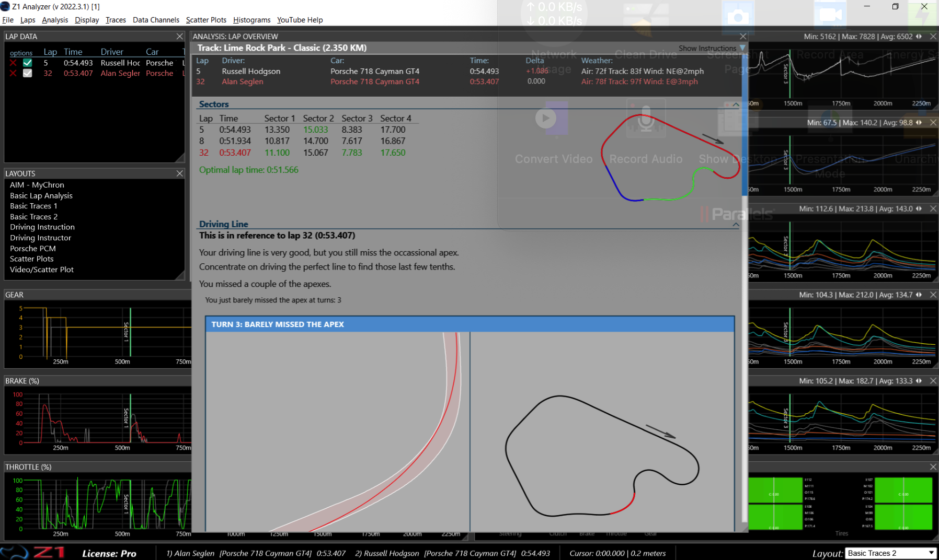Open the YouTube Help menu

(x=300, y=20)
